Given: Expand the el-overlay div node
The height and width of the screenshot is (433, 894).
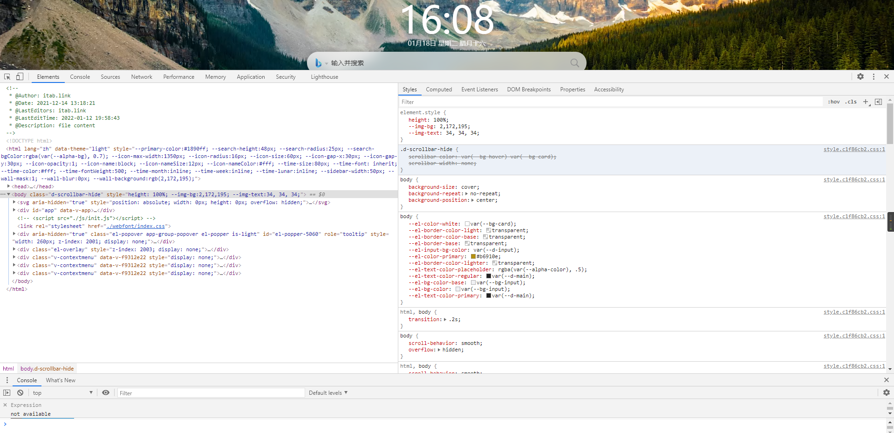Looking at the screenshot, I should click(14, 249).
